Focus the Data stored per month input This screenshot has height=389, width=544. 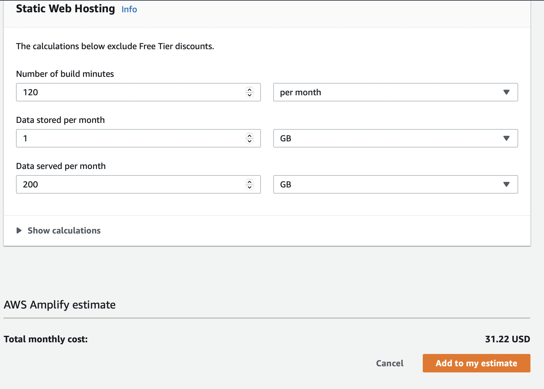click(x=129, y=138)
